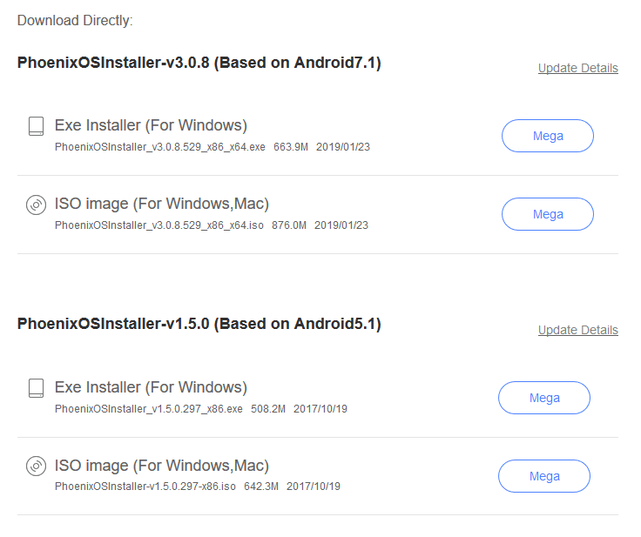Download v1.5.0 ISO image via Mega
The width and height of the screenshot is (641, 537).
pyautogui.click(x=544, y=476)
